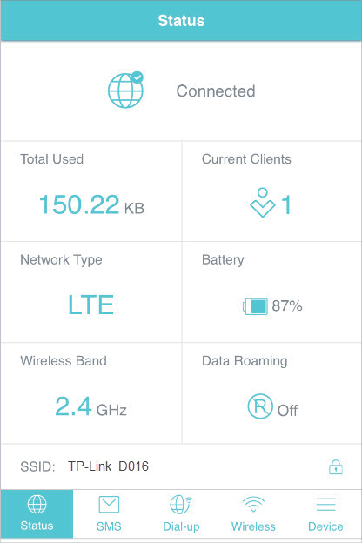Viewport: 362px width, 543px height.
Task: Click the SSID padlock icon
Action: pyautogui.click(x=336, y=466)
